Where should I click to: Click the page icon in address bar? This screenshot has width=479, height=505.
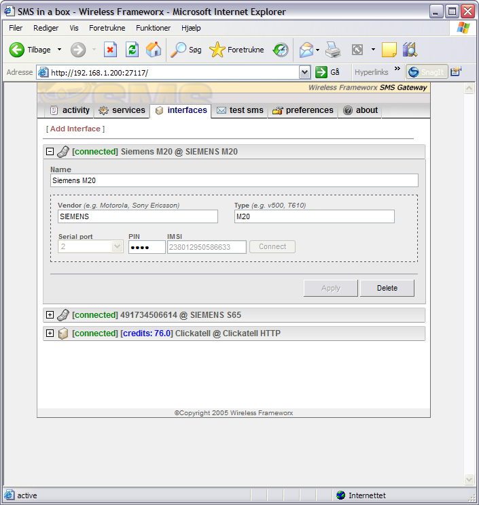(43, 72)
